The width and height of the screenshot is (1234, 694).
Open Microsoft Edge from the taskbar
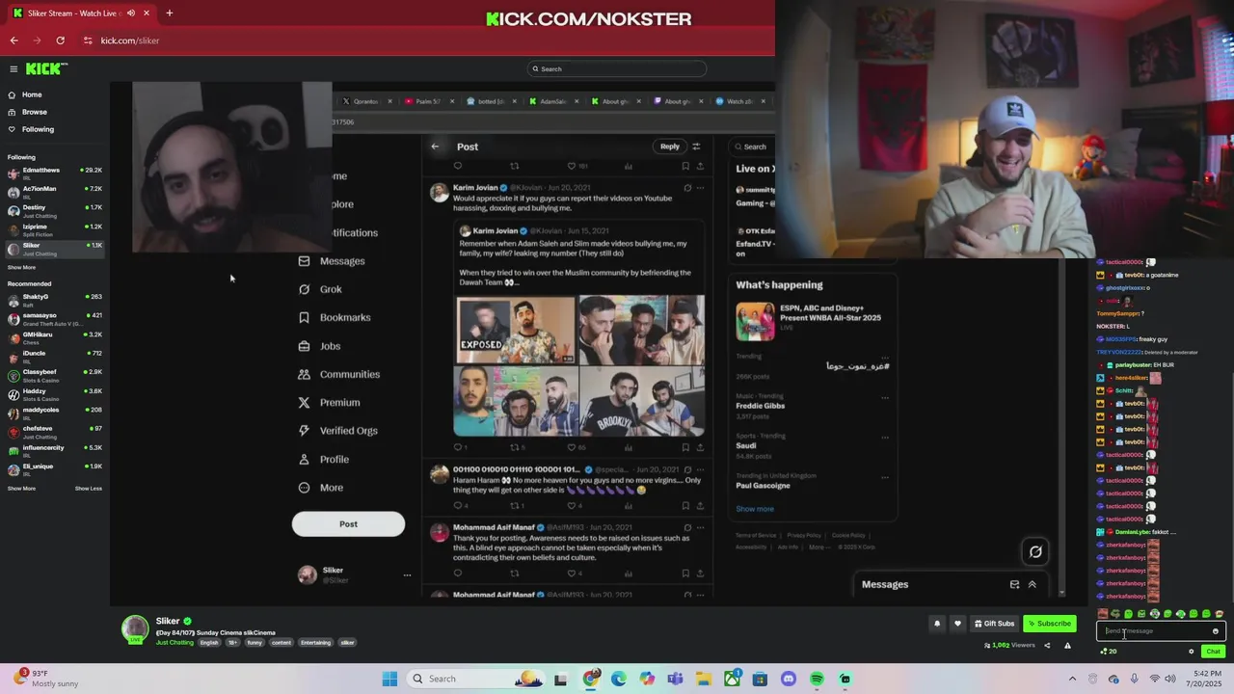[x=619, y=679]
